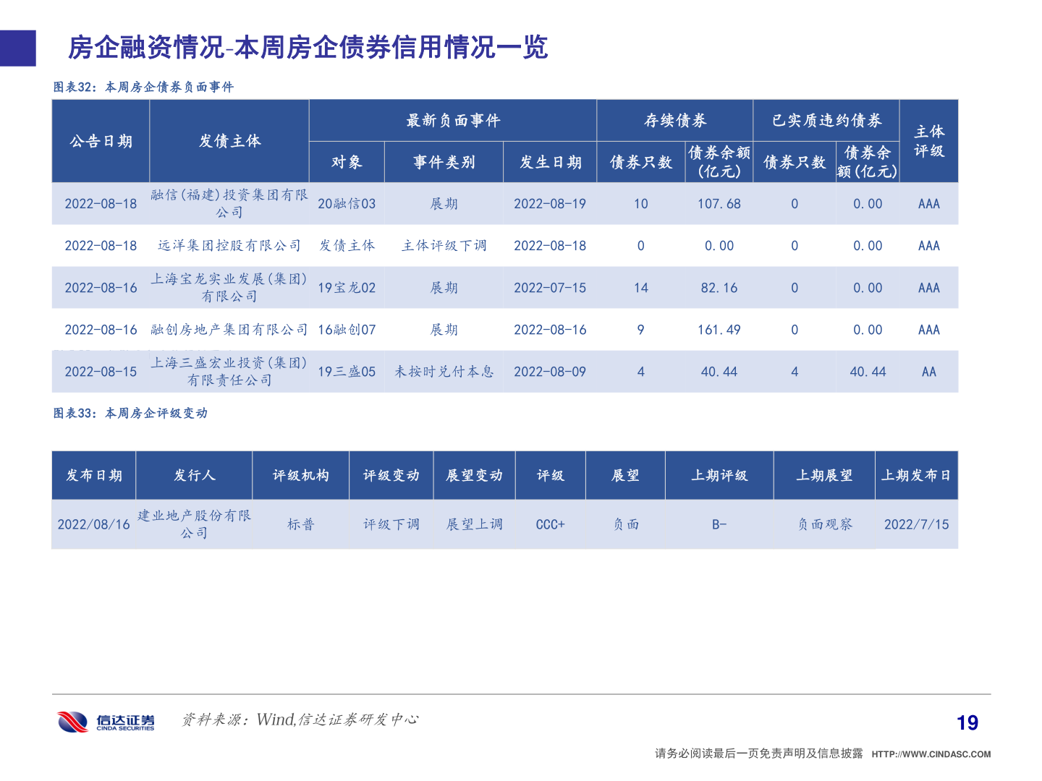This screenshot has height=781, width=1042.
Task: Click the CCC+ rating cell
Action: tap(550, 524)
